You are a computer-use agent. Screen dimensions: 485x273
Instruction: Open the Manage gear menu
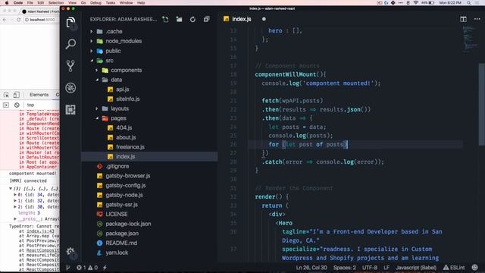70,251
